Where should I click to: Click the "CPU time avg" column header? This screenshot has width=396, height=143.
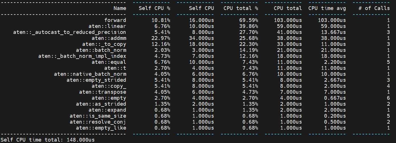(327, 8)
